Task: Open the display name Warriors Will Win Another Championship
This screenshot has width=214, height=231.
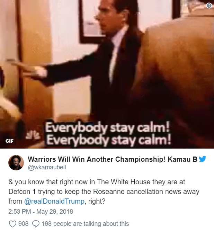Action: tap(113, 159)
